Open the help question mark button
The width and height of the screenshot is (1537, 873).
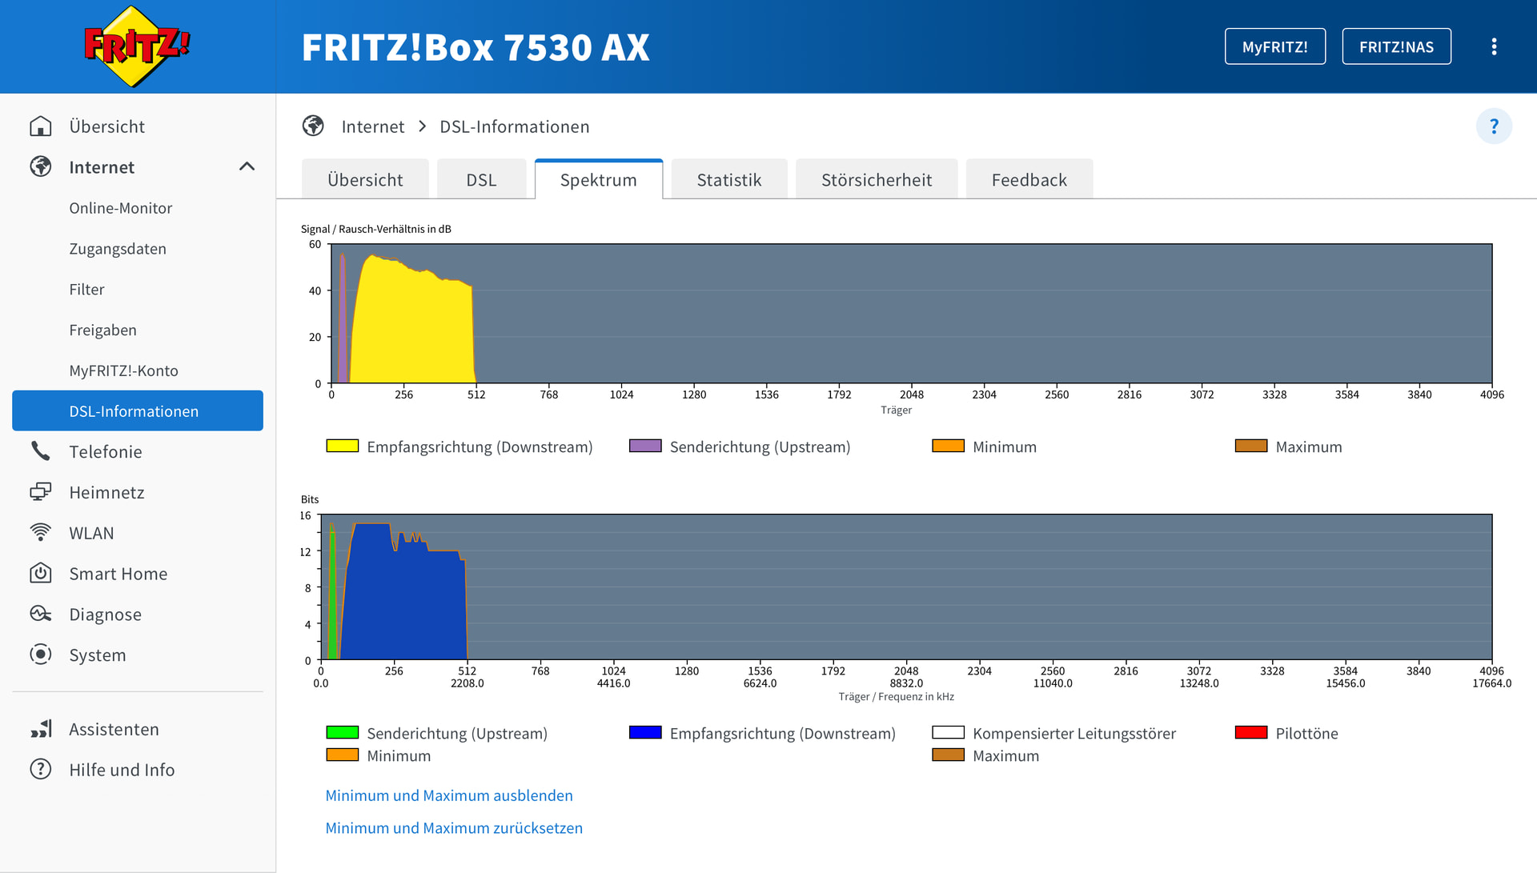coord(1494,126)
